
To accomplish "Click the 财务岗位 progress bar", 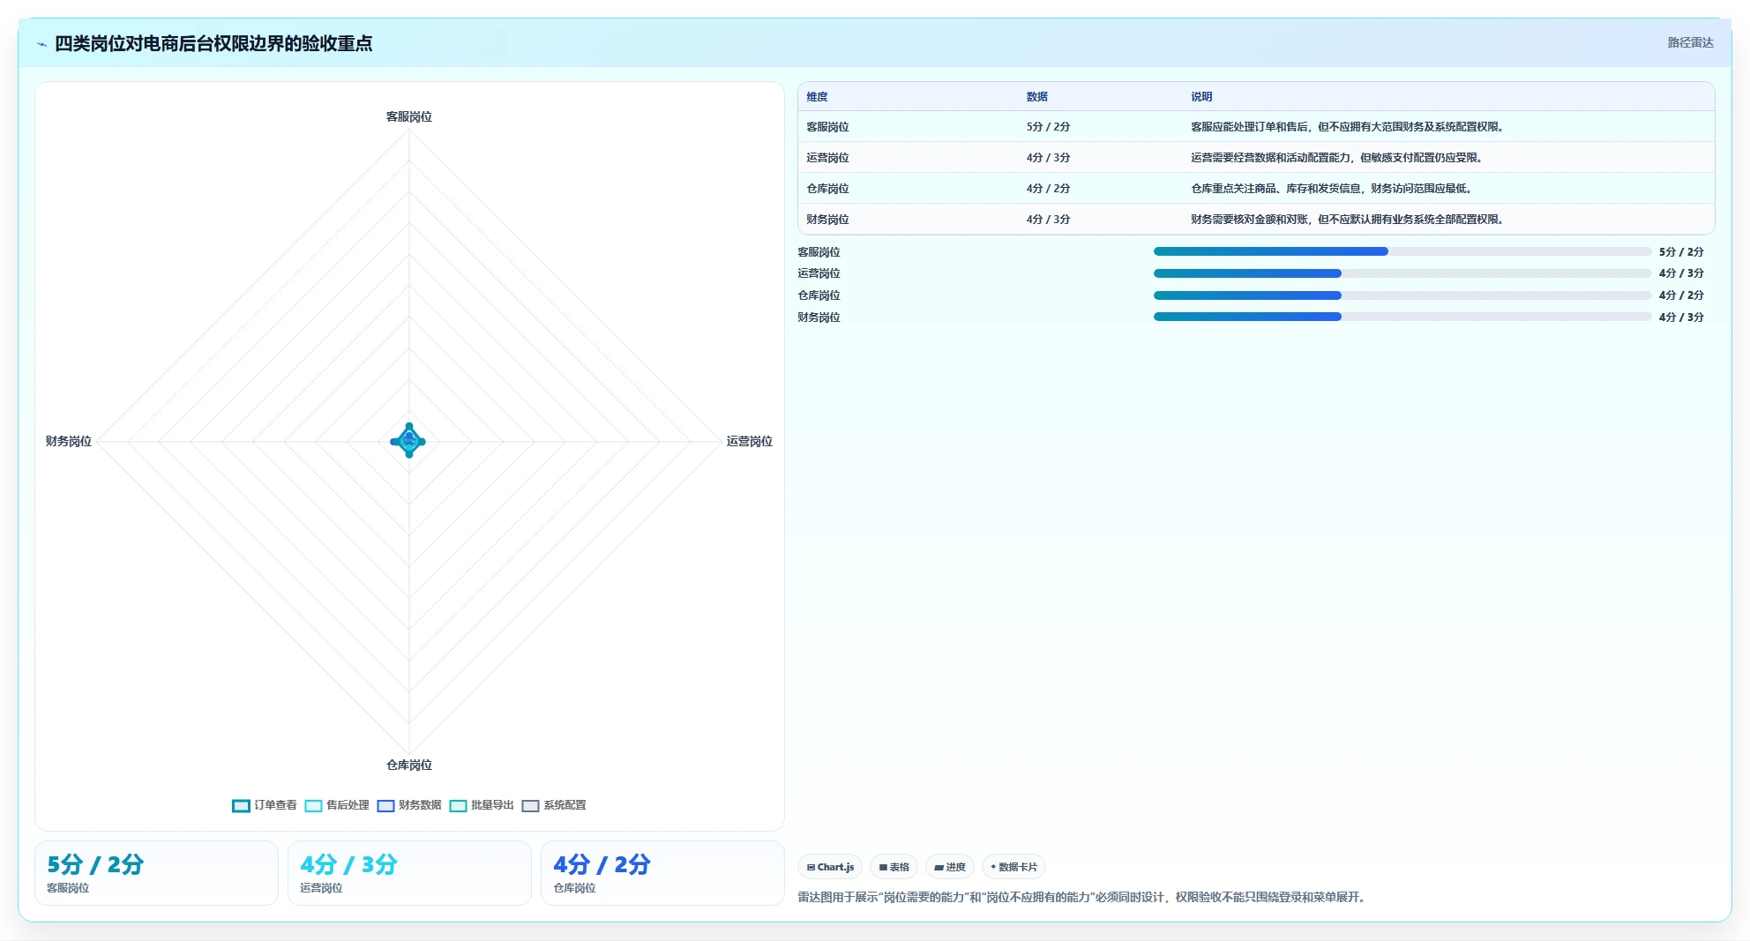I will tap(1402, 317).
